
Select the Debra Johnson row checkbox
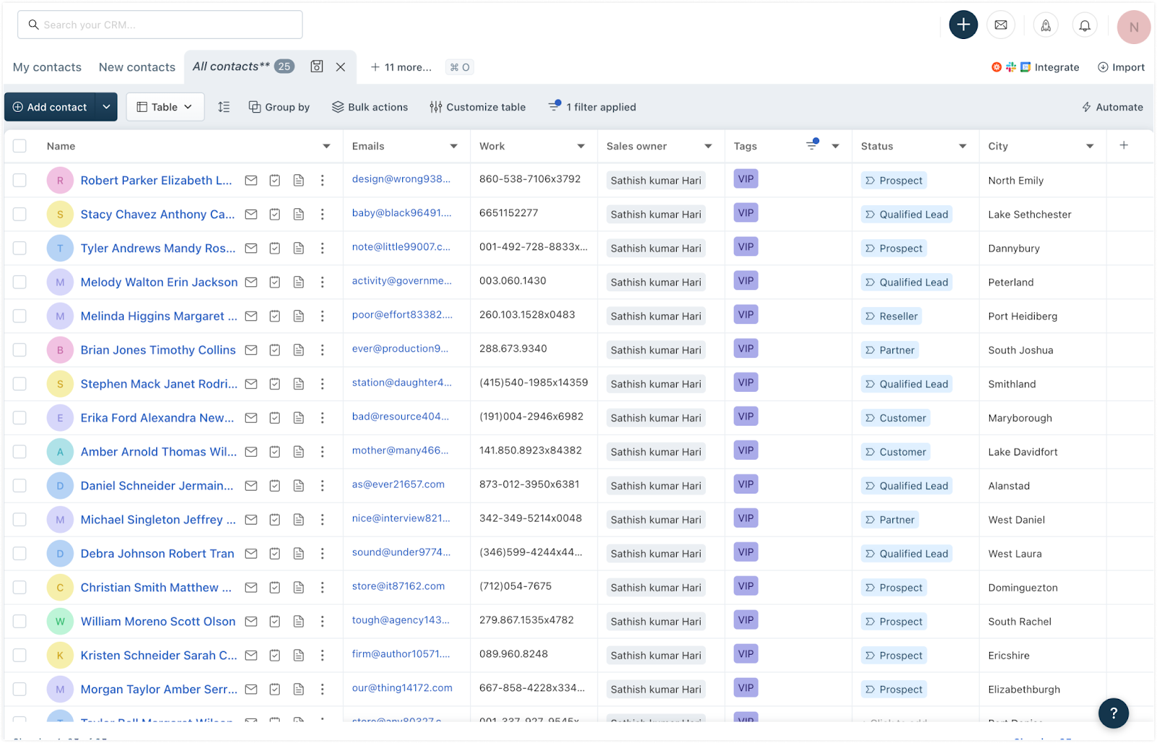pos(20,554)
